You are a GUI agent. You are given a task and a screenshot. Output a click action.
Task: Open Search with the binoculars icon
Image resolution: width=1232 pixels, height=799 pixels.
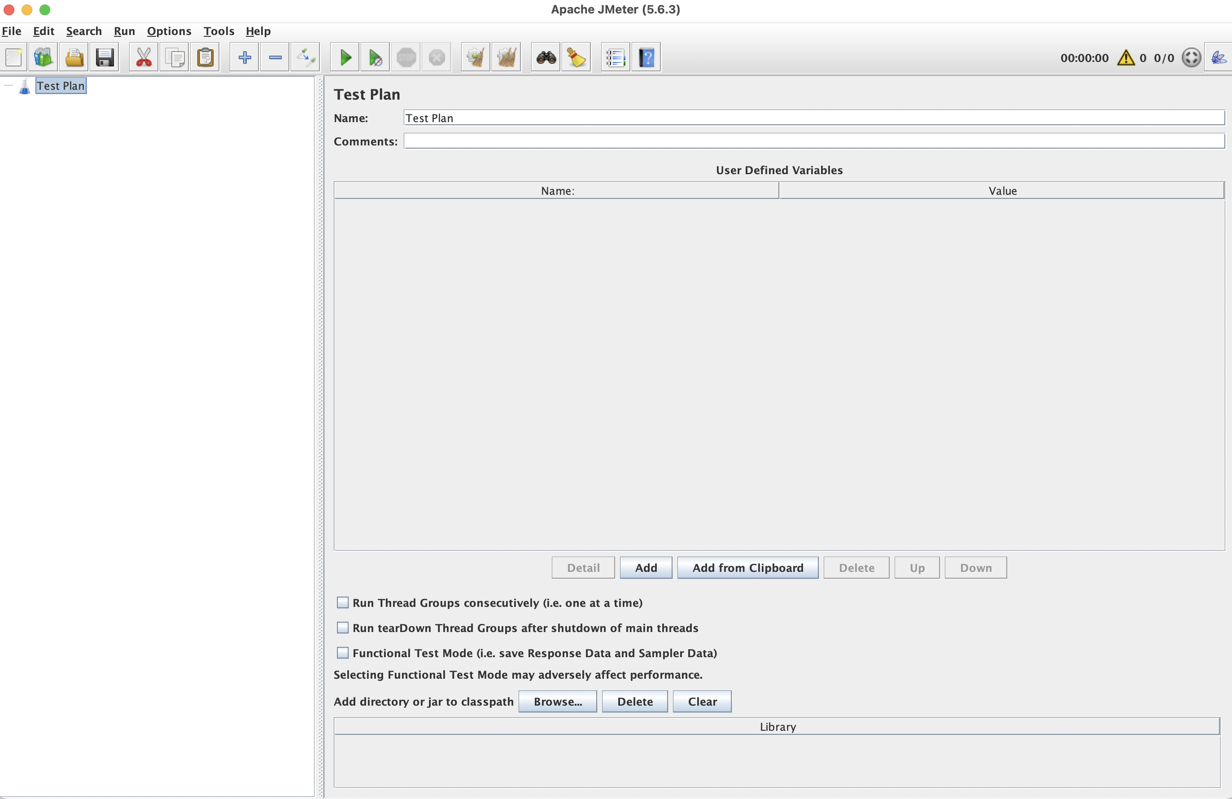pos(546,57)
